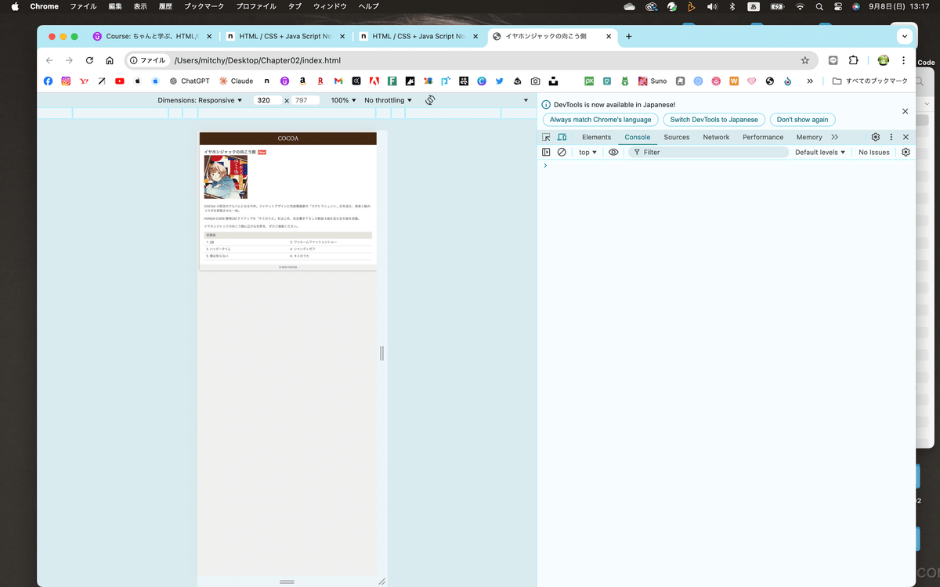Bookmark this page with the star icon
This screenshot has width=940, height=587.
point(804,60)
